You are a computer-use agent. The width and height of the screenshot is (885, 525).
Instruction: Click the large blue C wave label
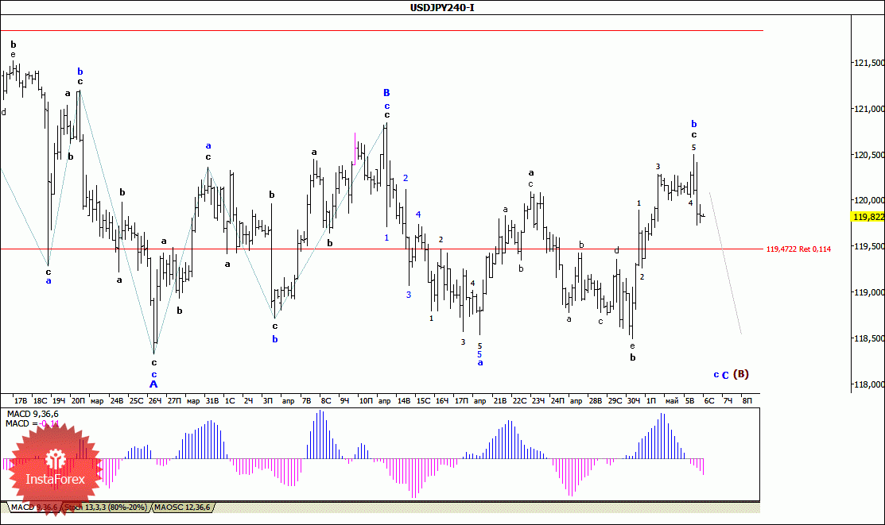click(x=725, y=375)
